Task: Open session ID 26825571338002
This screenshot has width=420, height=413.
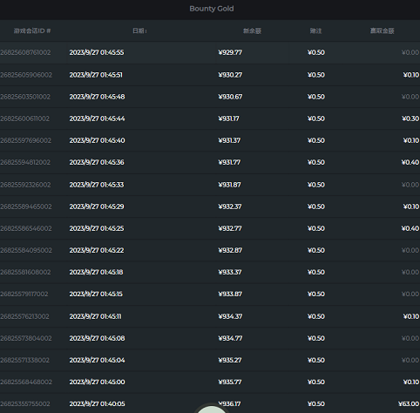Action: 24,360
